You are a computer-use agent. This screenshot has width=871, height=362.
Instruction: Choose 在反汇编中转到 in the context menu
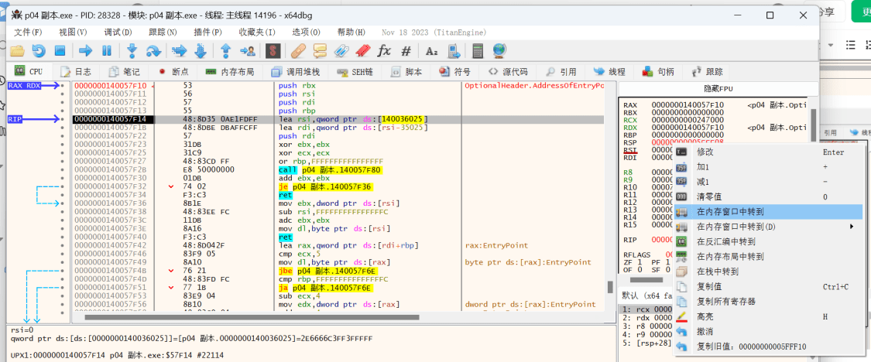(768, 241)
